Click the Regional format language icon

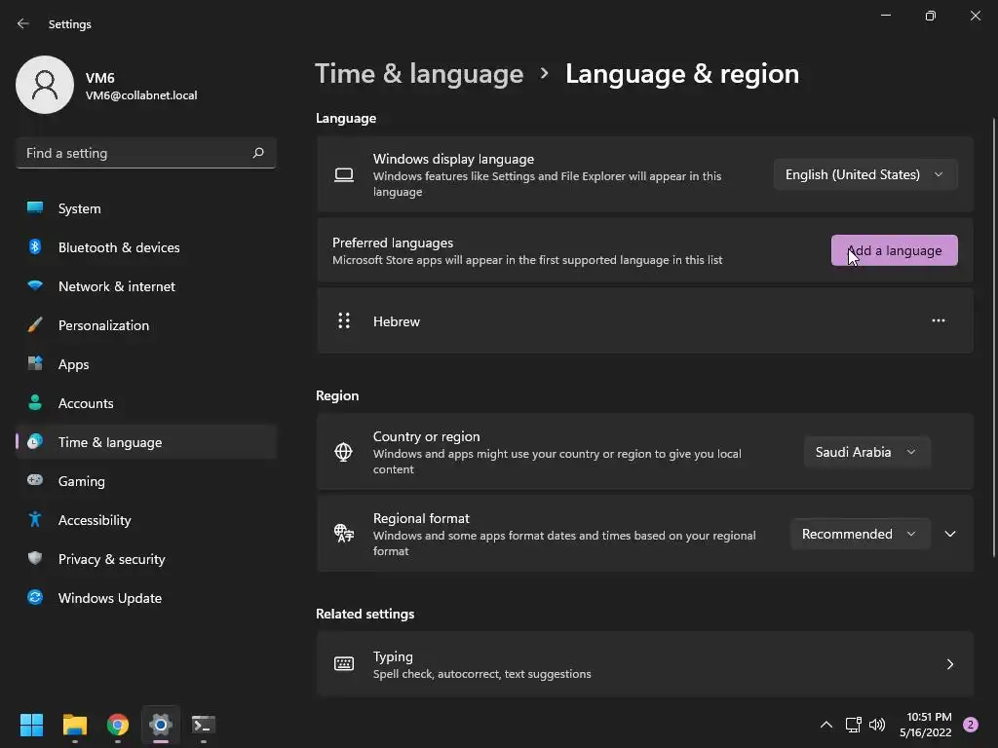[344, 533]
